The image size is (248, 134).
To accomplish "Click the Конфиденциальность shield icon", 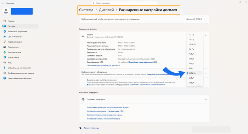I will click(5, 73).
